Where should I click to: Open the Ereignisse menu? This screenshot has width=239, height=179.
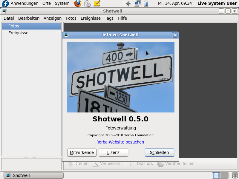pyautogui.click(x=91, y=18)
